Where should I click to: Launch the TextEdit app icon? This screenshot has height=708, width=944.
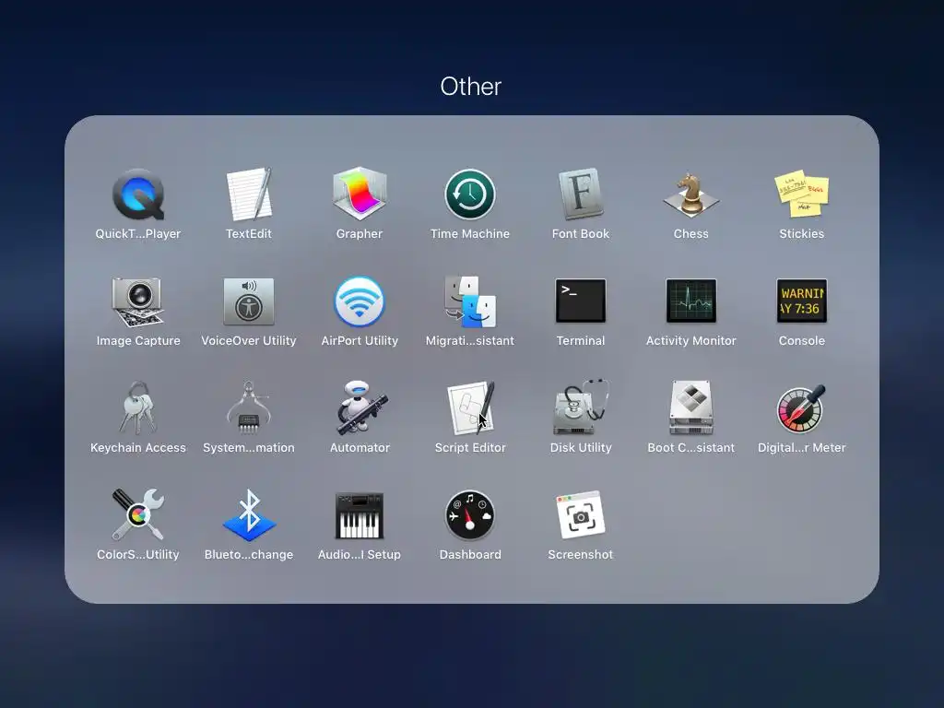(x=249, y=195)
